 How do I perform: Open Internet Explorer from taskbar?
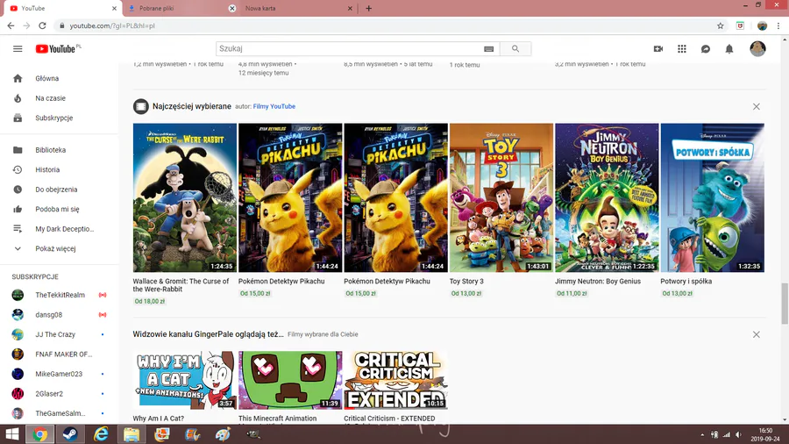click(101, 434)
